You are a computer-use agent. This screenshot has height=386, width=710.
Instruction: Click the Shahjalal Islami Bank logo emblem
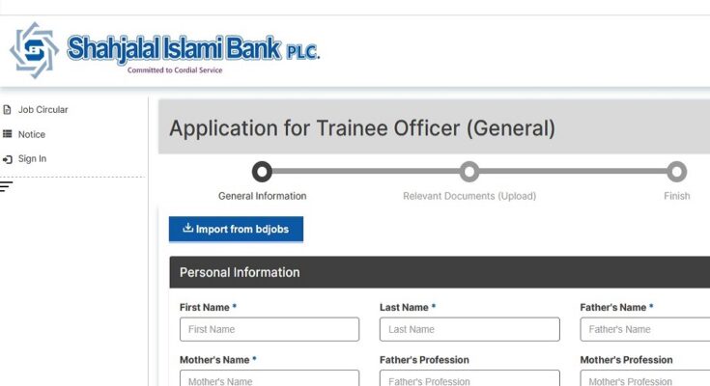click(34, 50)
